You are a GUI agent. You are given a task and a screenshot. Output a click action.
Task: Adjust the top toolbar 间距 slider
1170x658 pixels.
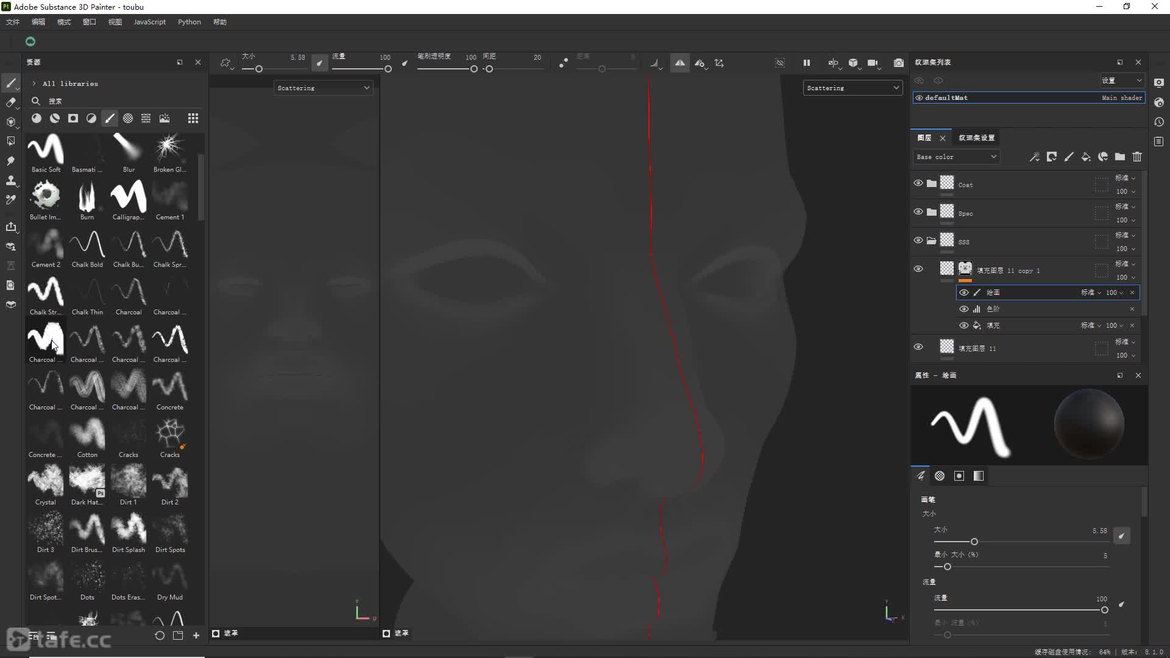point(489,69)
